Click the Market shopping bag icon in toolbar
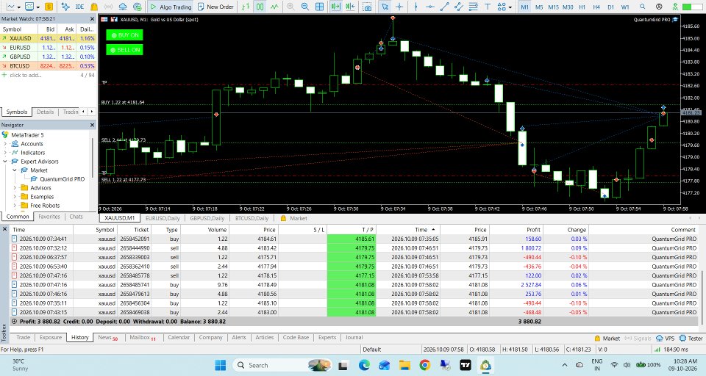 pos(94,7)
